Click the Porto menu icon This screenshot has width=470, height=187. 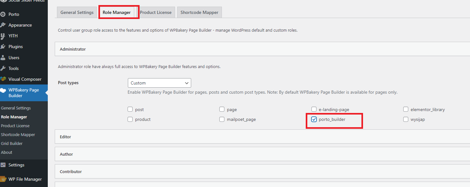pos(3,14)
